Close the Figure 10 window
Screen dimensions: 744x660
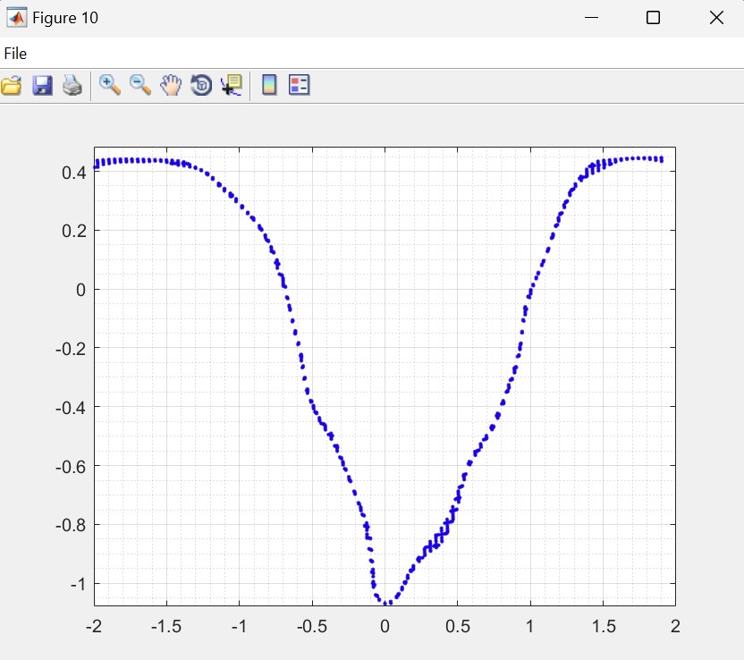715,18
